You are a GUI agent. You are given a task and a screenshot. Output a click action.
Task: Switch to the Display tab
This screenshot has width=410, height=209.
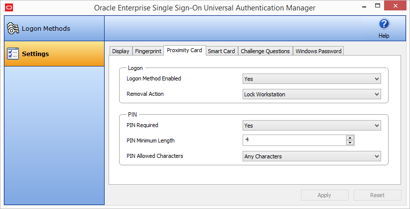point(121,51)
